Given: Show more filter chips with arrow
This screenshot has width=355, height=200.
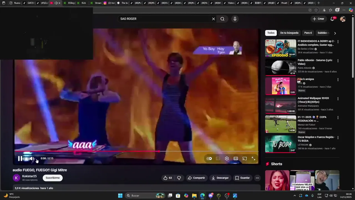Looking at the screenshot, I should (335, 33).
